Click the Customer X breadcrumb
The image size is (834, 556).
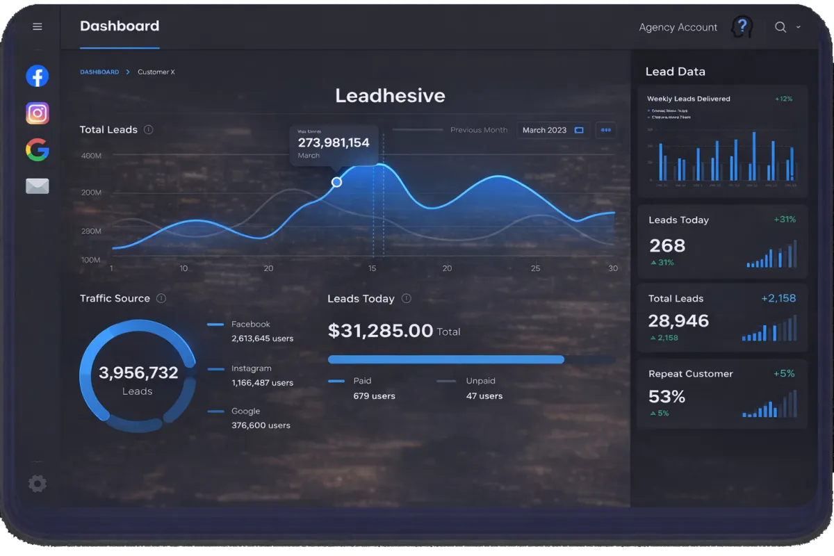[156, 72]
